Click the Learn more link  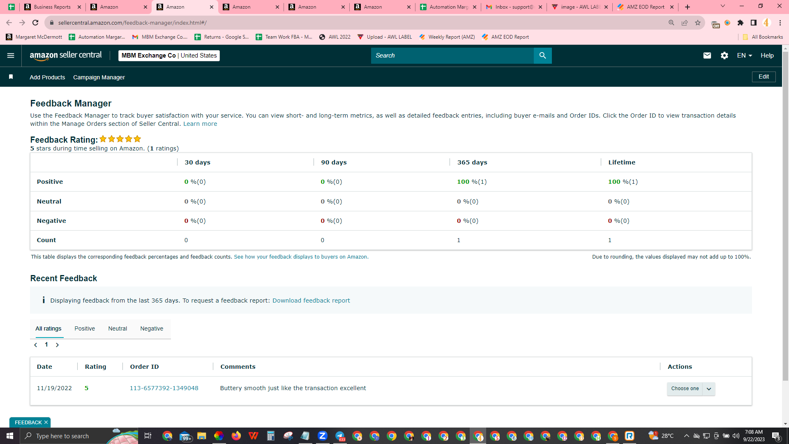(200, 124)
